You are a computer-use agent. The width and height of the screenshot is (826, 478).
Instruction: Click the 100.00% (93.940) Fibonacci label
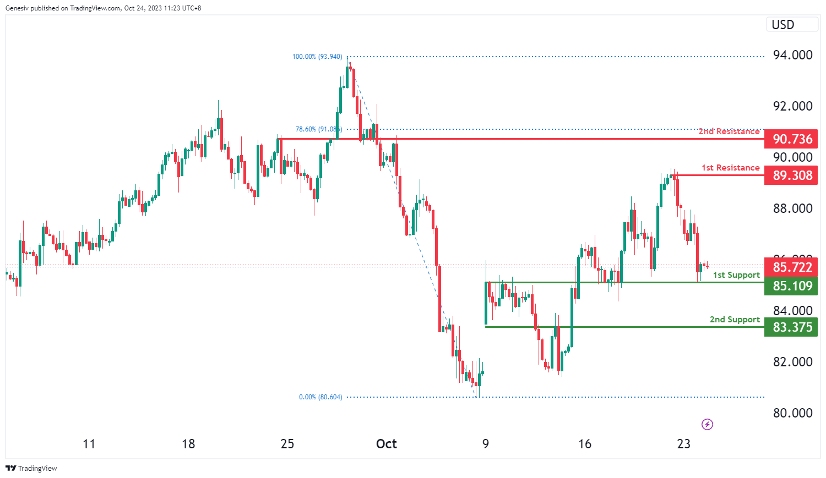coord(317,57)
